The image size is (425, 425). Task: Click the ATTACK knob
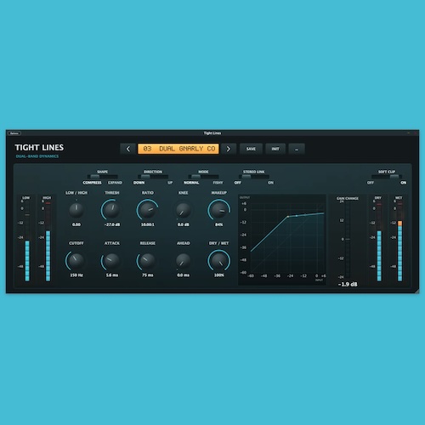coord(112,261)
